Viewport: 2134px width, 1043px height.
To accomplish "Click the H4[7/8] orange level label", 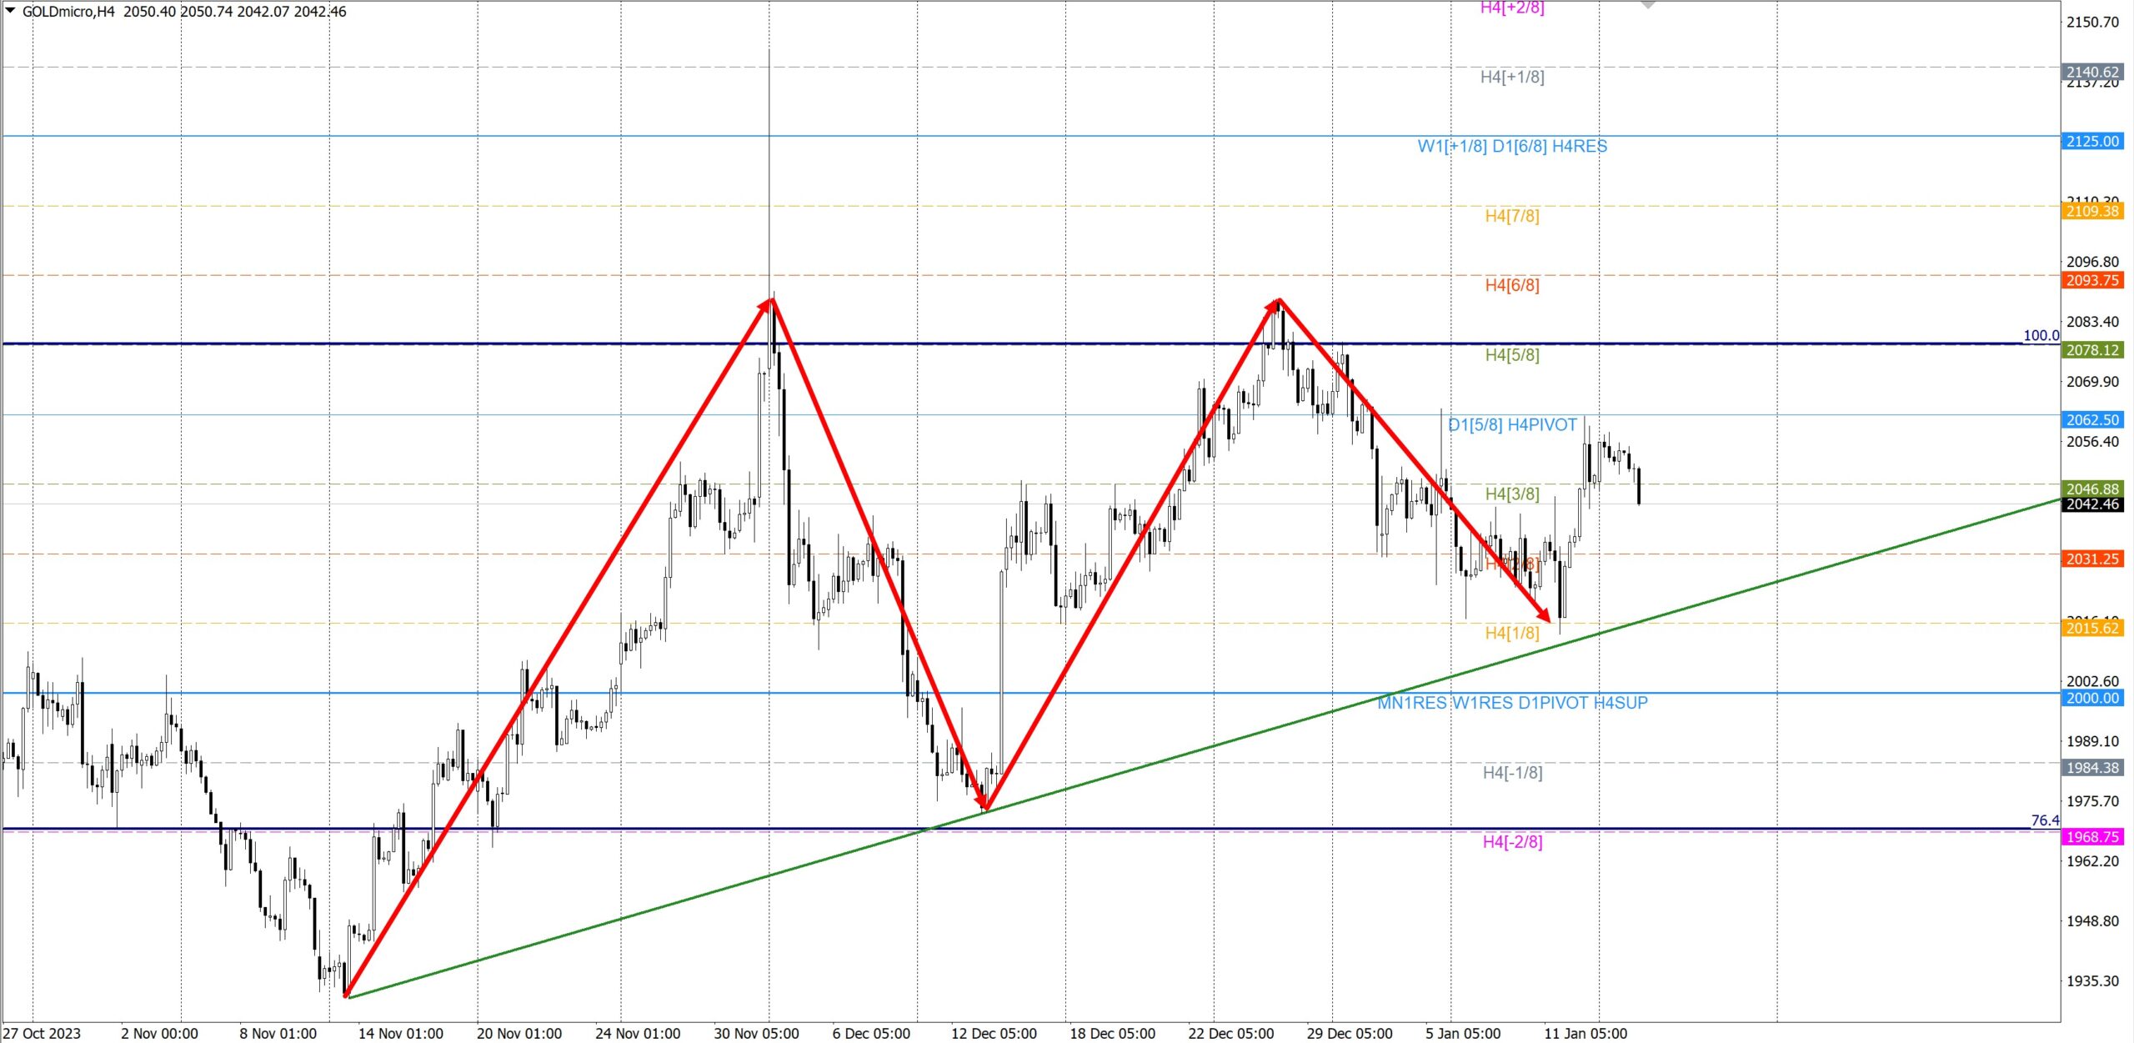I will [1512, 217].
